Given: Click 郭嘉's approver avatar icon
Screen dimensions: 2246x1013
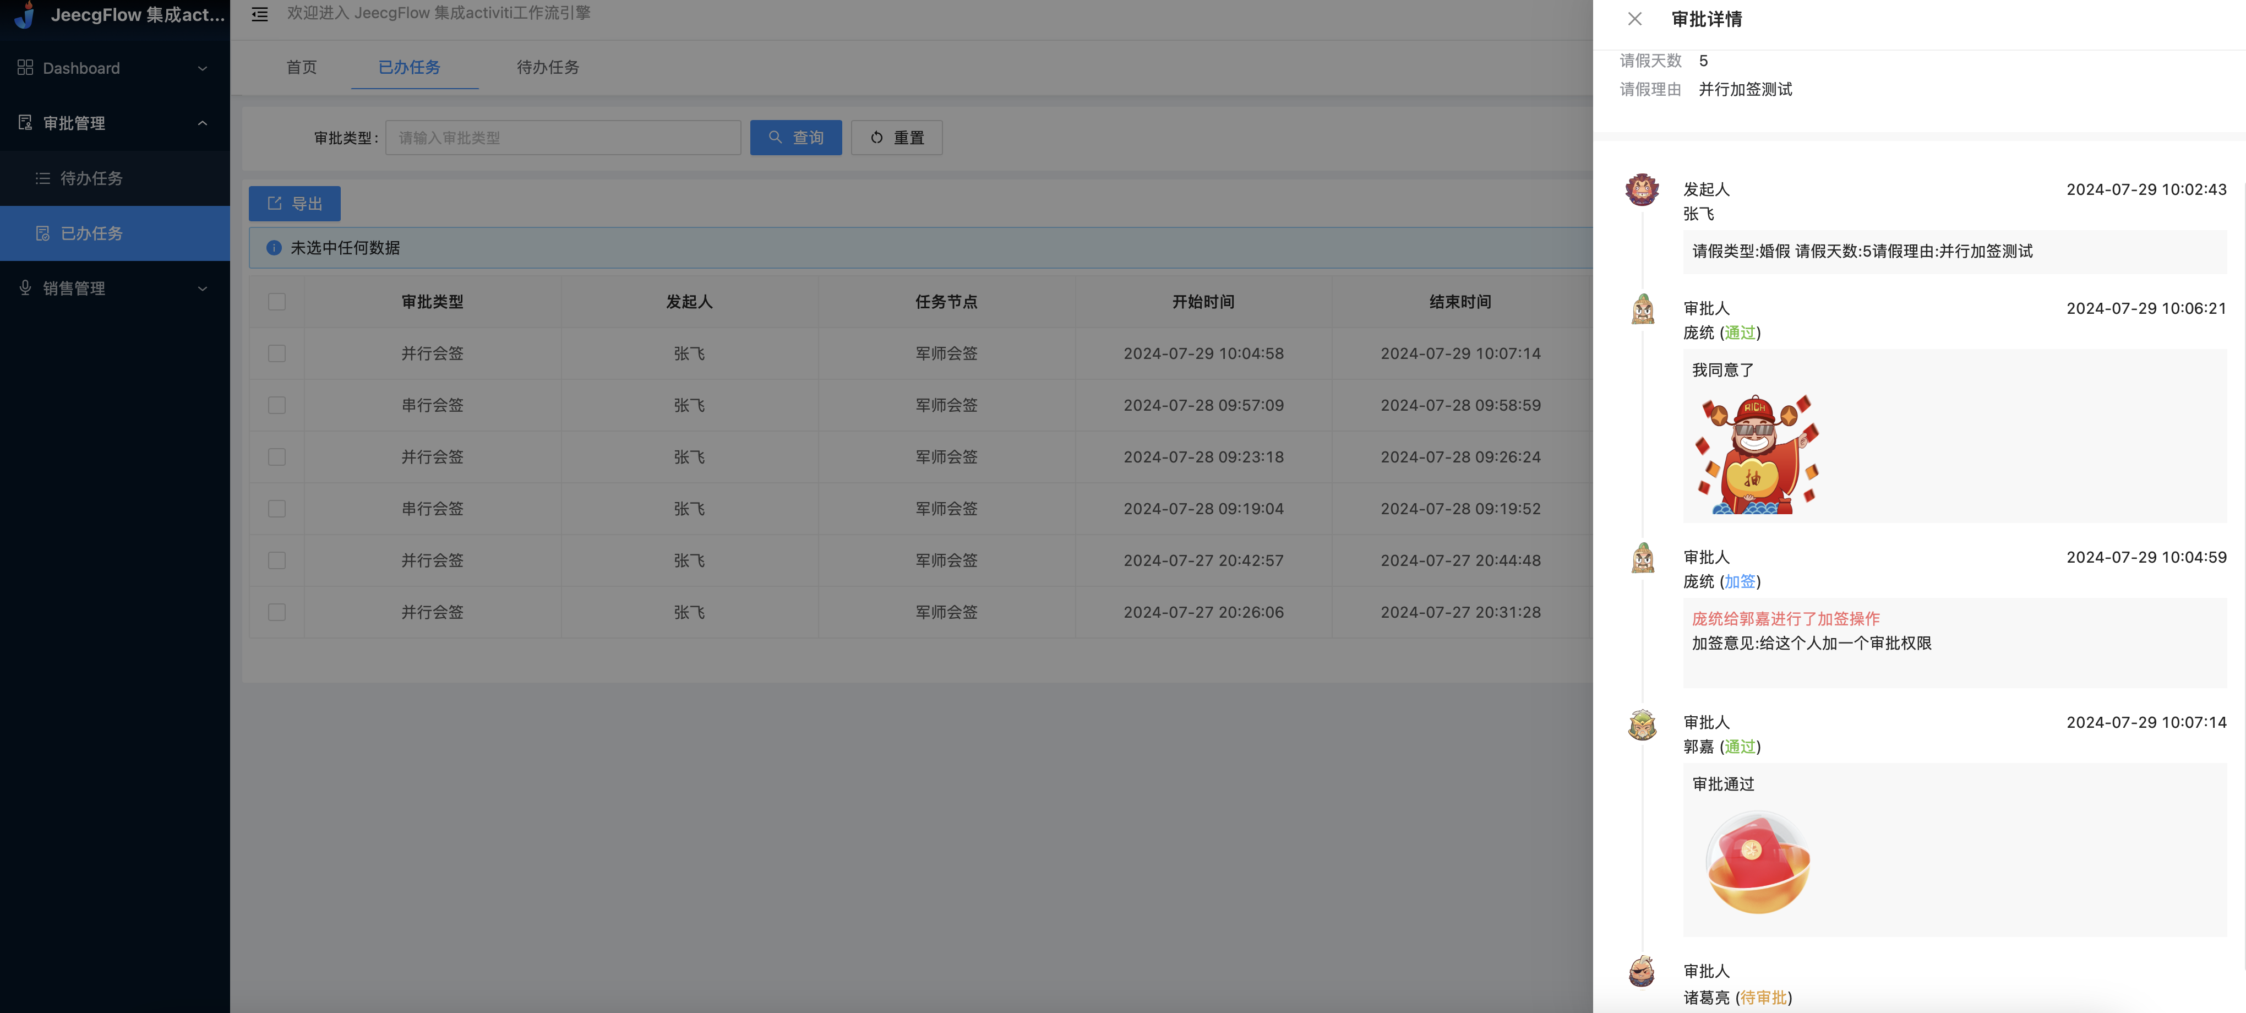Looking at the screenshot, I should click(1642, 725).
